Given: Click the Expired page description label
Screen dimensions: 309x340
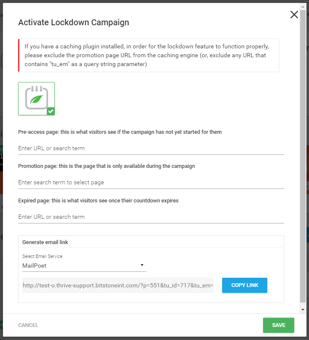Looking at the screenshot, I should 98,201.
